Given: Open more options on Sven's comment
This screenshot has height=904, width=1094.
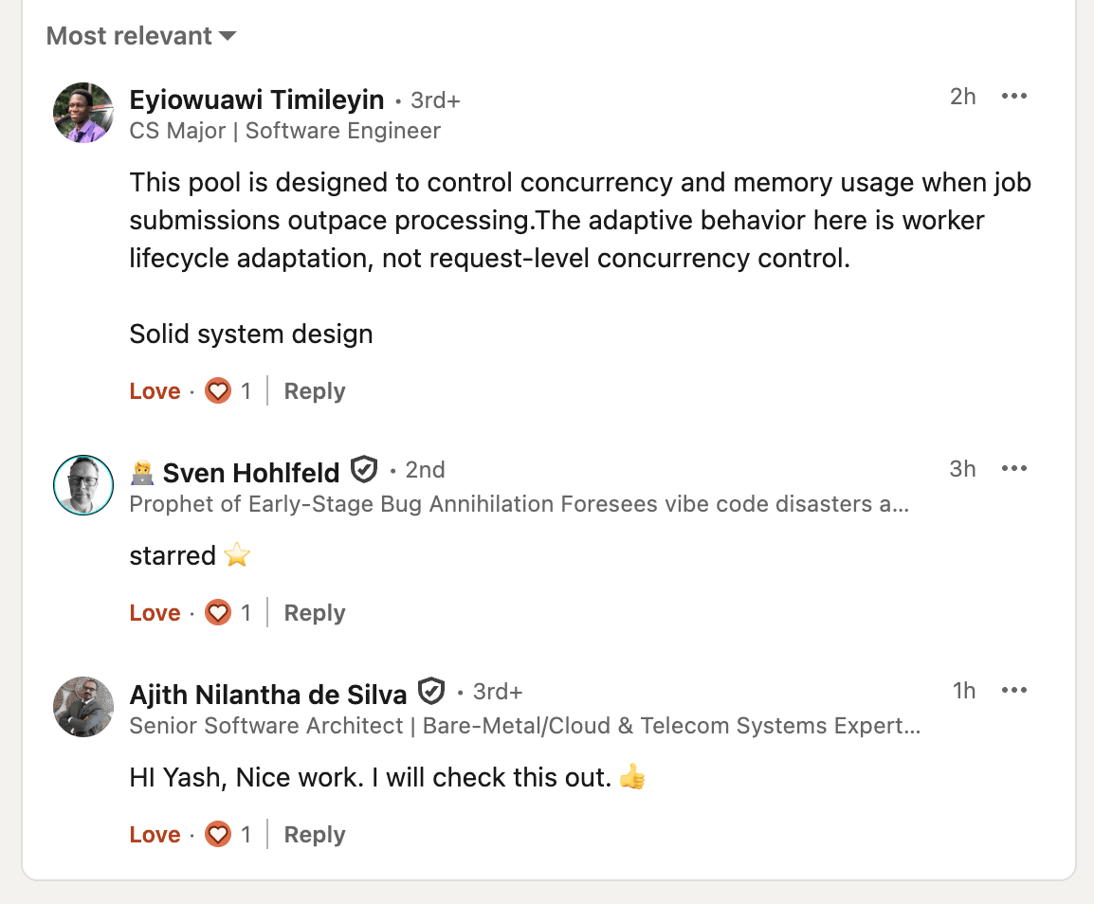Looking at the screenshot, I should [x=1014, y=469].
